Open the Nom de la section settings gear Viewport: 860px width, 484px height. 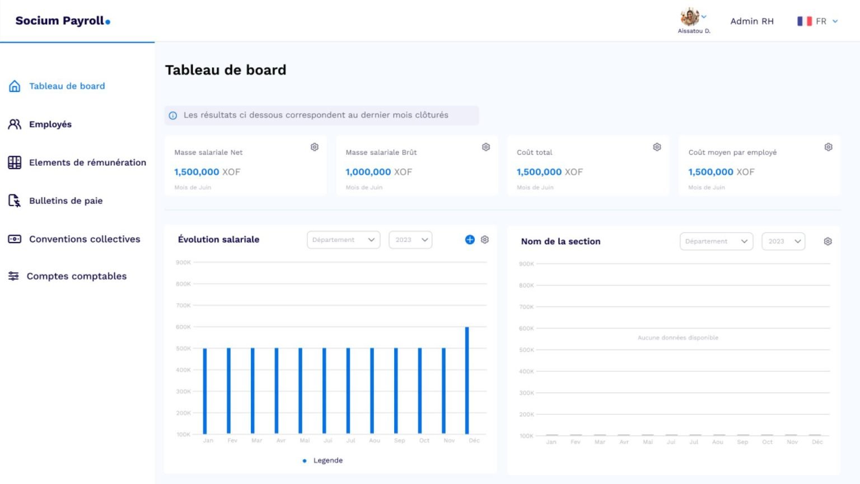828,241
